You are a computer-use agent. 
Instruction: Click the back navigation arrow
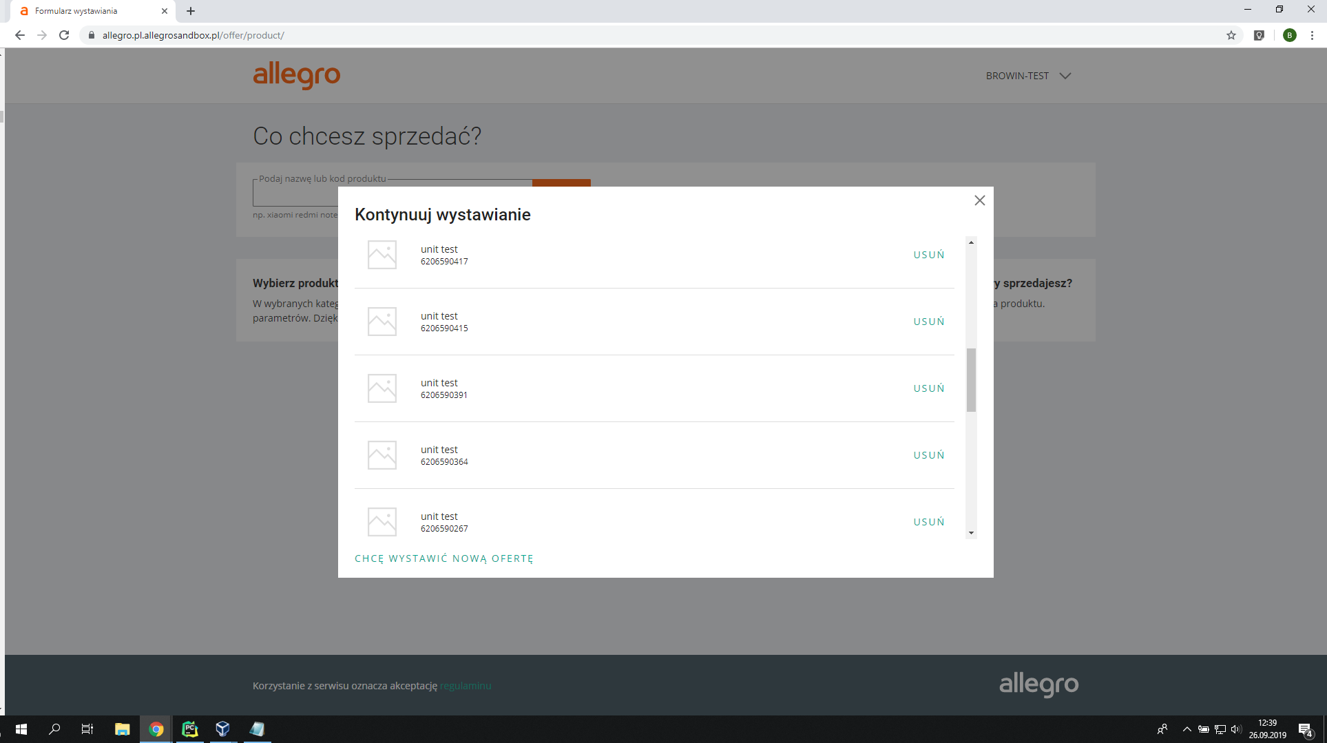(19, 35)
